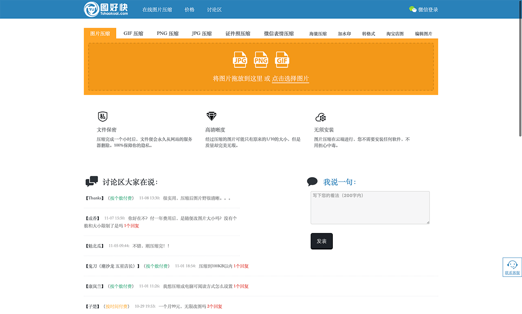
Task: Click the PNG file icon
Action: tap(261, 59)
